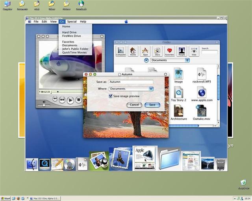Open Home in the Finder toolbar

pyautogui.click(x=133, y=51)
